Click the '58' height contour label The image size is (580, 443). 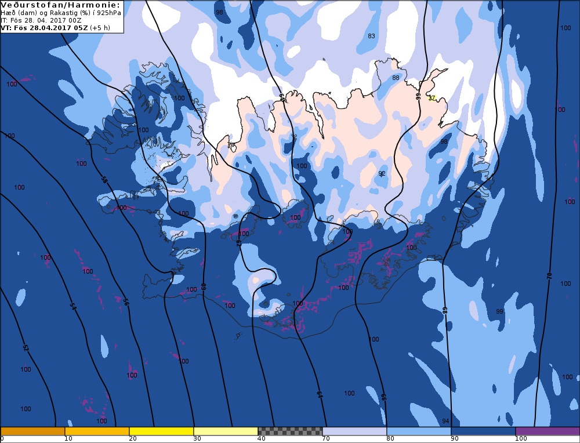click(x=104, y=180)
